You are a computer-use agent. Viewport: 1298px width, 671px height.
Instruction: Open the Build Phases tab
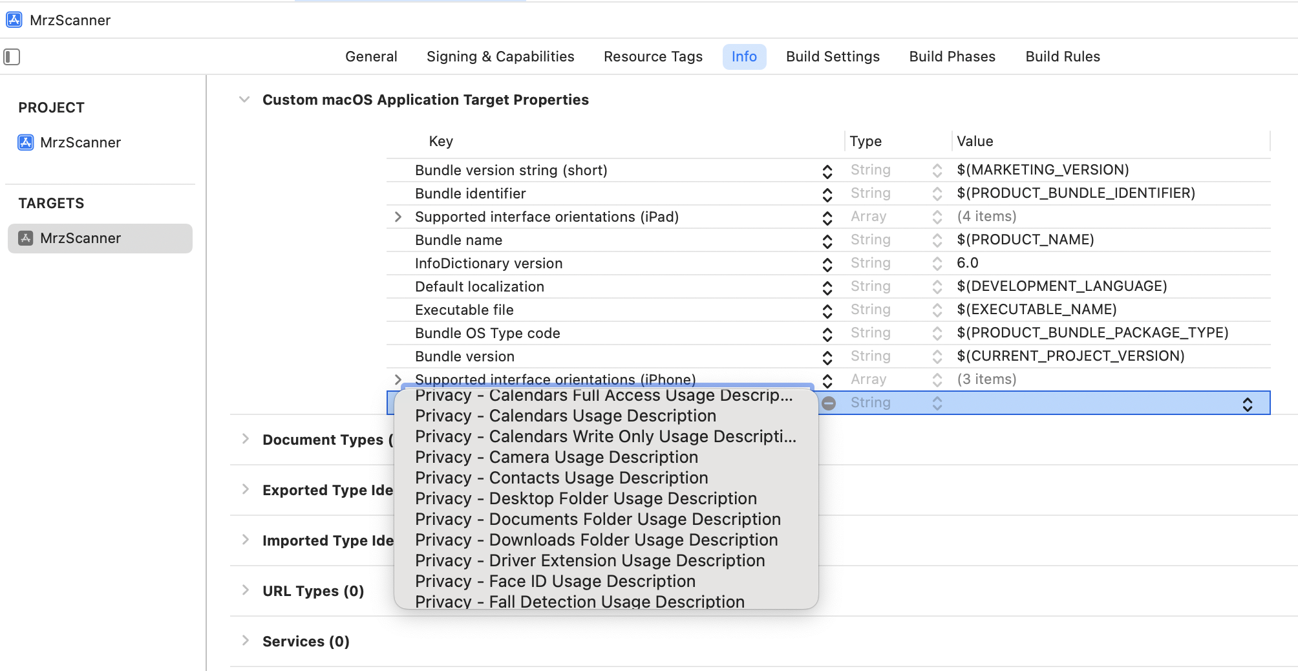(952, 57)
